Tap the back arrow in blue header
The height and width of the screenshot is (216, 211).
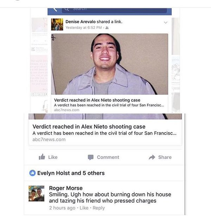[x=55, y=9]
